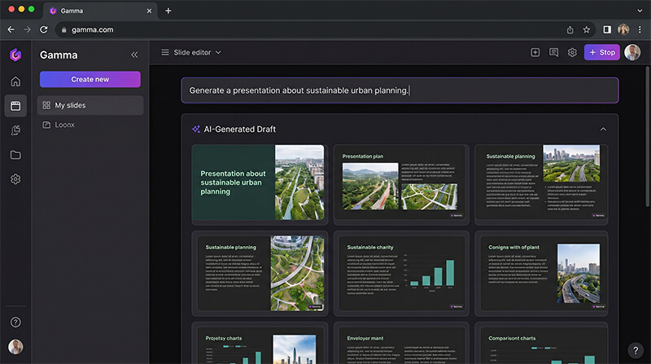Click the Stop button

[x=602, y=52]
